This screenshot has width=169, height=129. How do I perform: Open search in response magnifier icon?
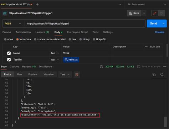(162, 74)
